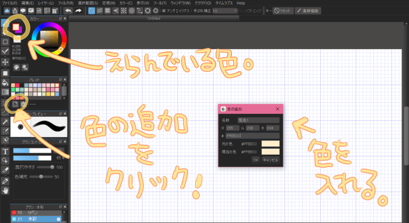Open the Help menu

click(241, 3)
